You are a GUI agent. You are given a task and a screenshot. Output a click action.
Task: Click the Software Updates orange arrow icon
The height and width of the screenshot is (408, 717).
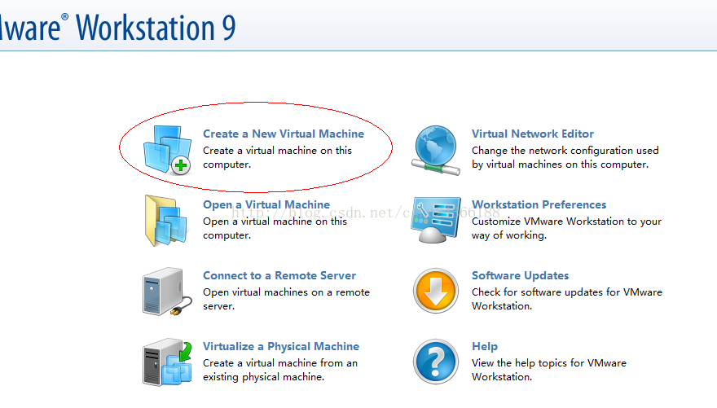coord(436,291)
